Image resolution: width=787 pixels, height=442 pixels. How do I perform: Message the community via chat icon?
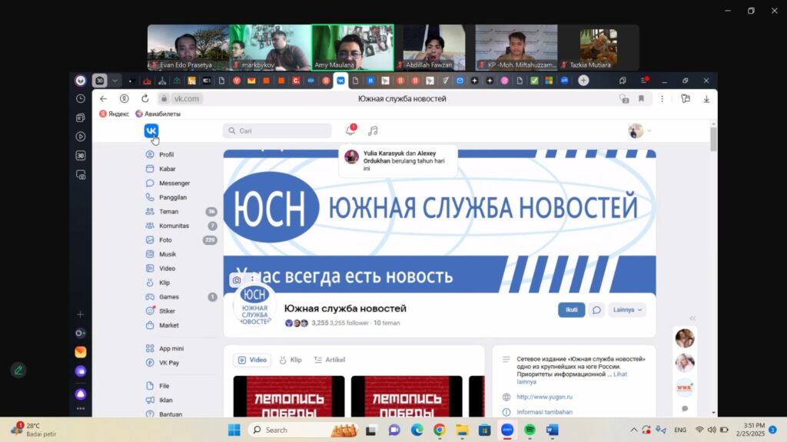tap(596, 310)
